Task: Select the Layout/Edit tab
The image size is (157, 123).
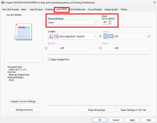Action: (62, 9)
